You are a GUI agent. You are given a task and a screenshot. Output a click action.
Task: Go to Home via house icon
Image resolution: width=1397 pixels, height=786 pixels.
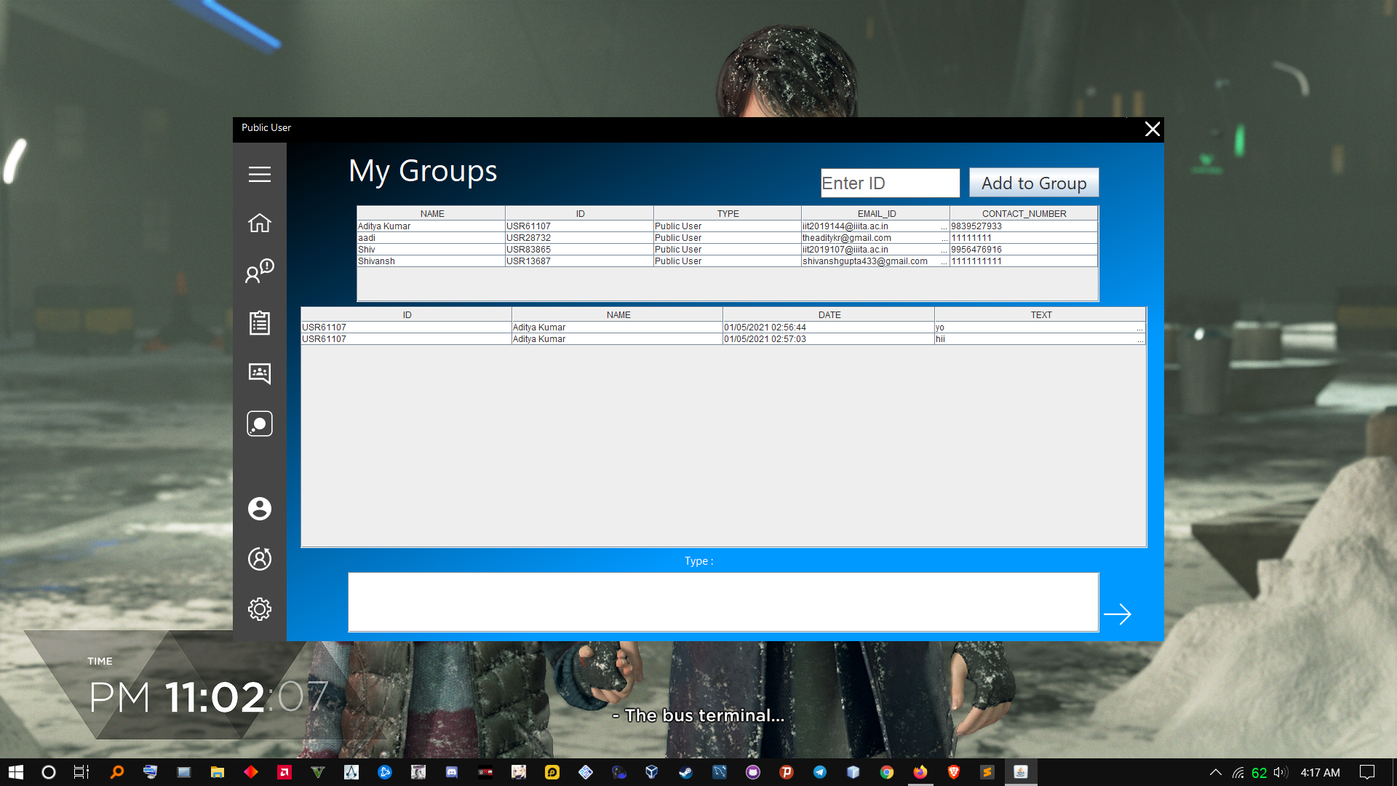click(x=259, y=223)
